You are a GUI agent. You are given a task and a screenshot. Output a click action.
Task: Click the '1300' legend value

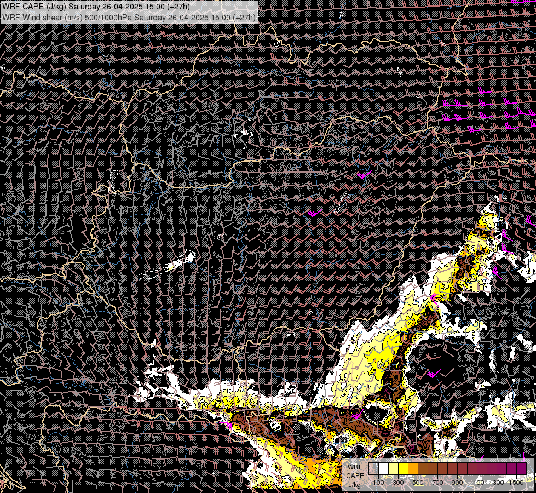tap(497, 483)
